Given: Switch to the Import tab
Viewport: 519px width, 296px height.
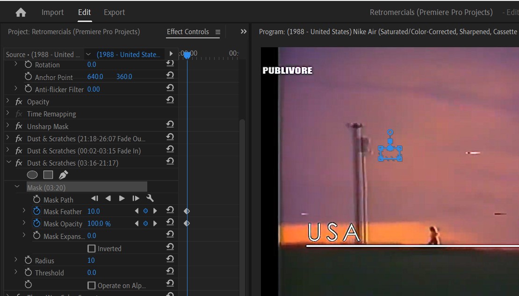Looking at the screenshot, I should pyautogui.click(x=53, y=12).
